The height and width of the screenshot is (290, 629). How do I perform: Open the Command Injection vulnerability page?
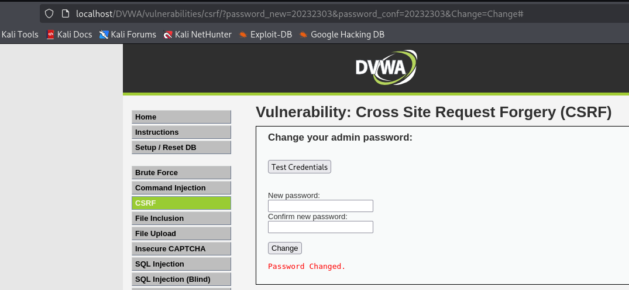tap(181, 188)
